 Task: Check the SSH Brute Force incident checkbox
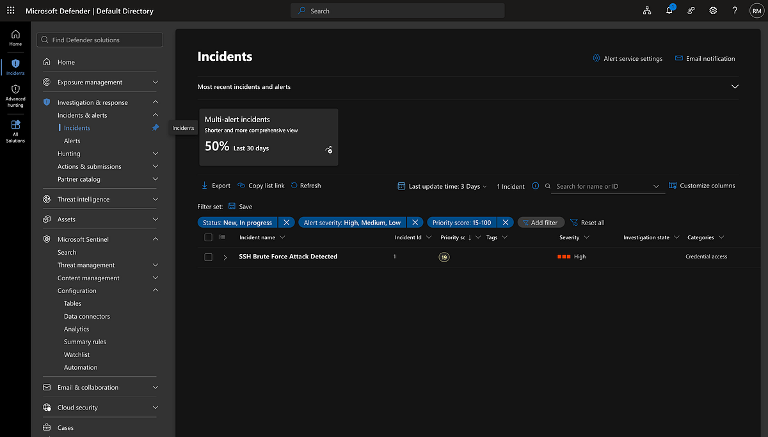click(208, 257)
